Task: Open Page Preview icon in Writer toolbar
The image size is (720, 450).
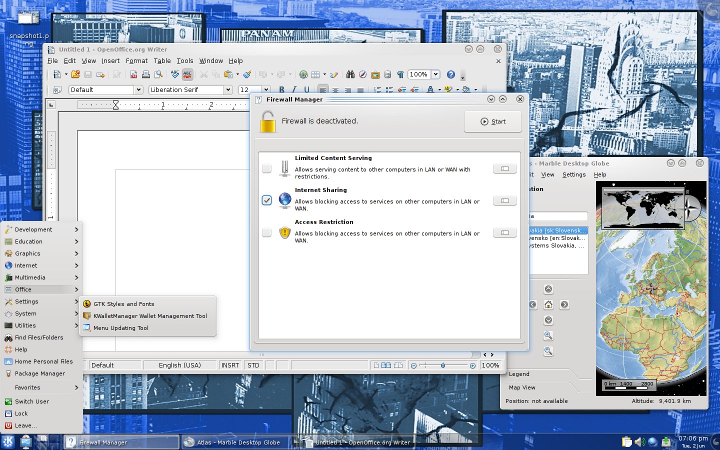Action: [x=158, y=74]
